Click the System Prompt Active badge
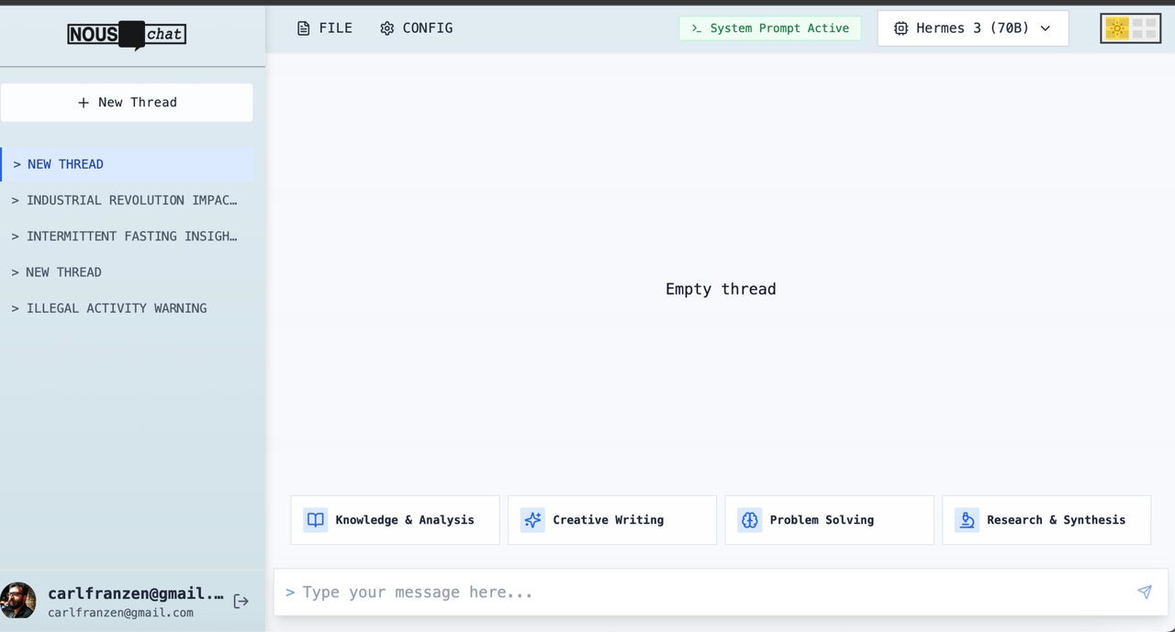 (x=770, y=28)
